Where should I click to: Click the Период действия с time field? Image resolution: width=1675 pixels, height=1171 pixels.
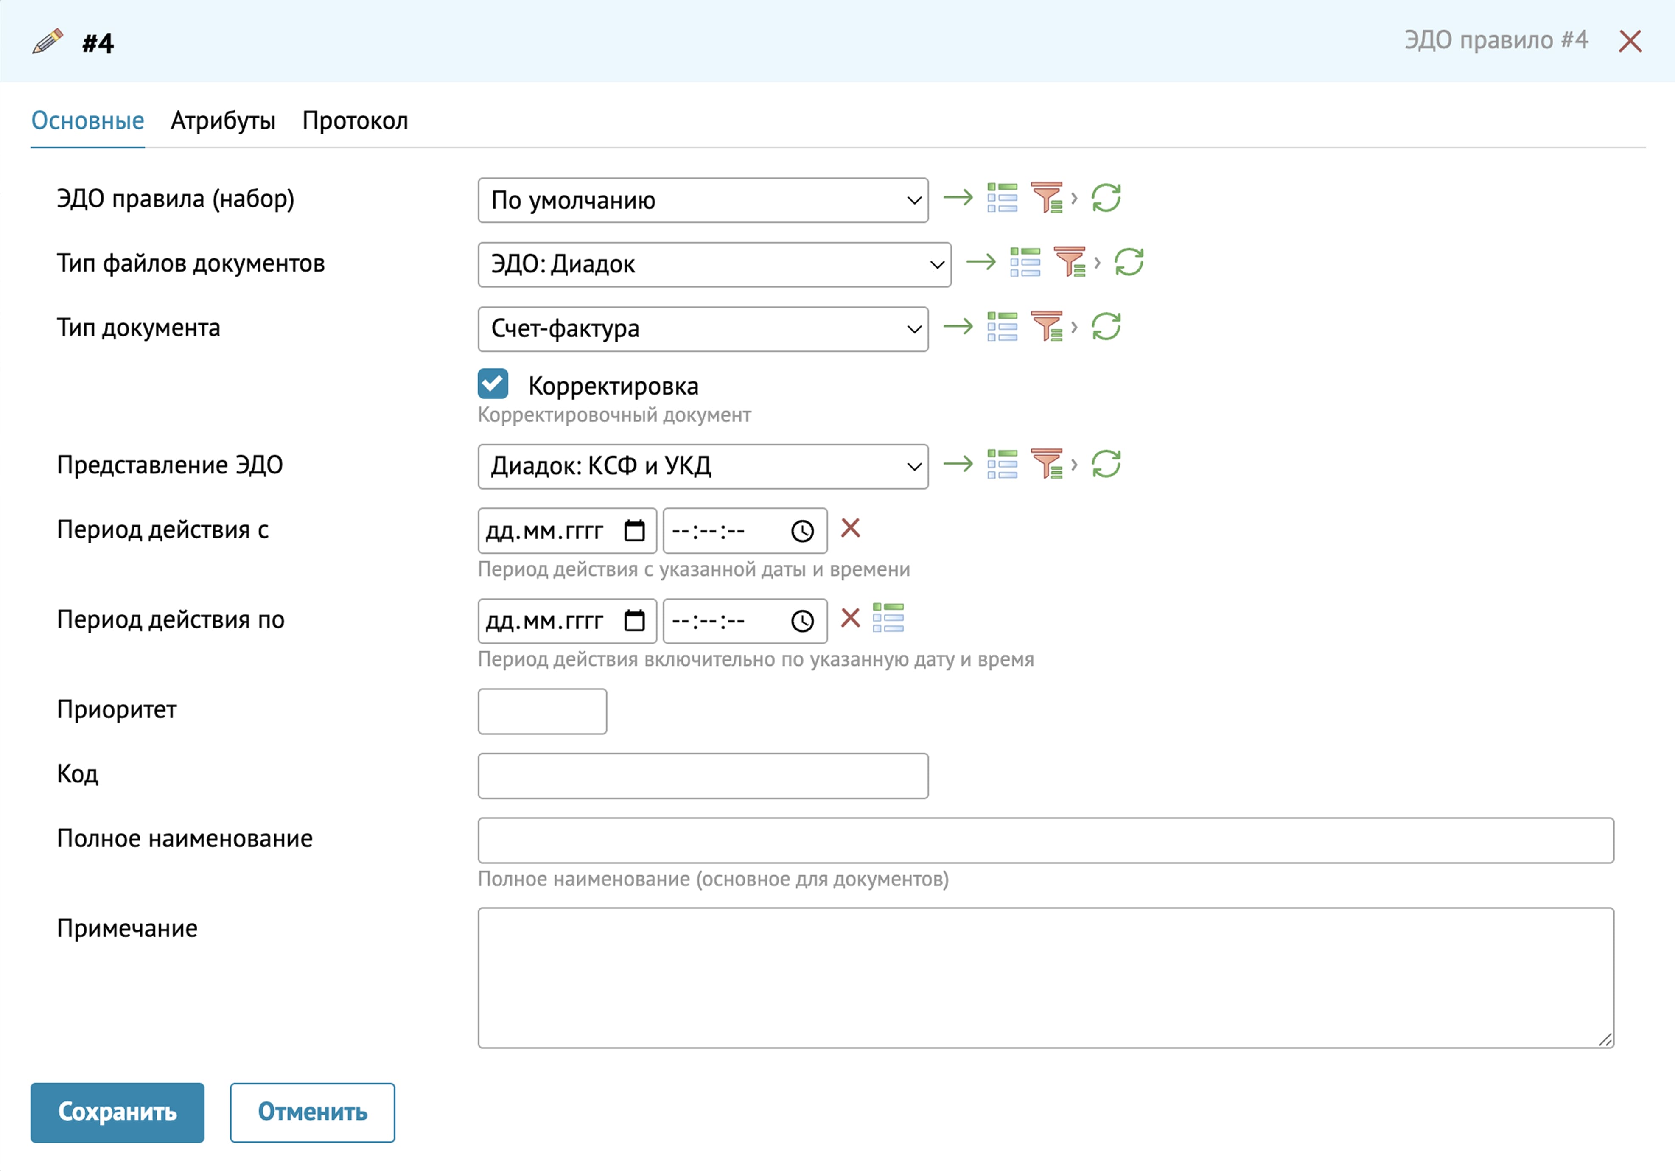click(745, 530)
